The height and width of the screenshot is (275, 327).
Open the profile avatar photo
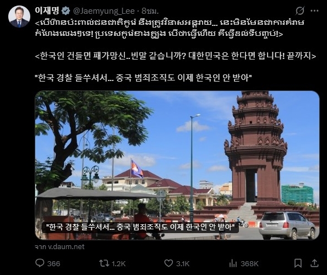[19, 17]
